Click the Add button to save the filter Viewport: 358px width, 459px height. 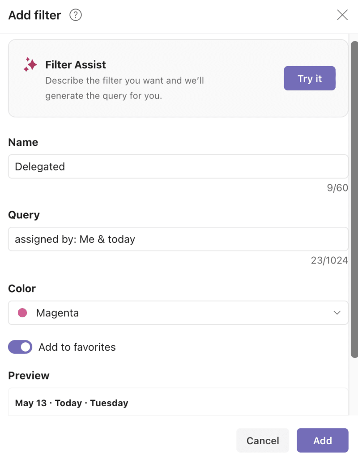pyautogui.click(x=322, y=440)
